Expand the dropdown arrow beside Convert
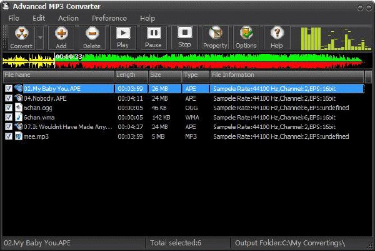Screen dimensions: 375x251 40,38
